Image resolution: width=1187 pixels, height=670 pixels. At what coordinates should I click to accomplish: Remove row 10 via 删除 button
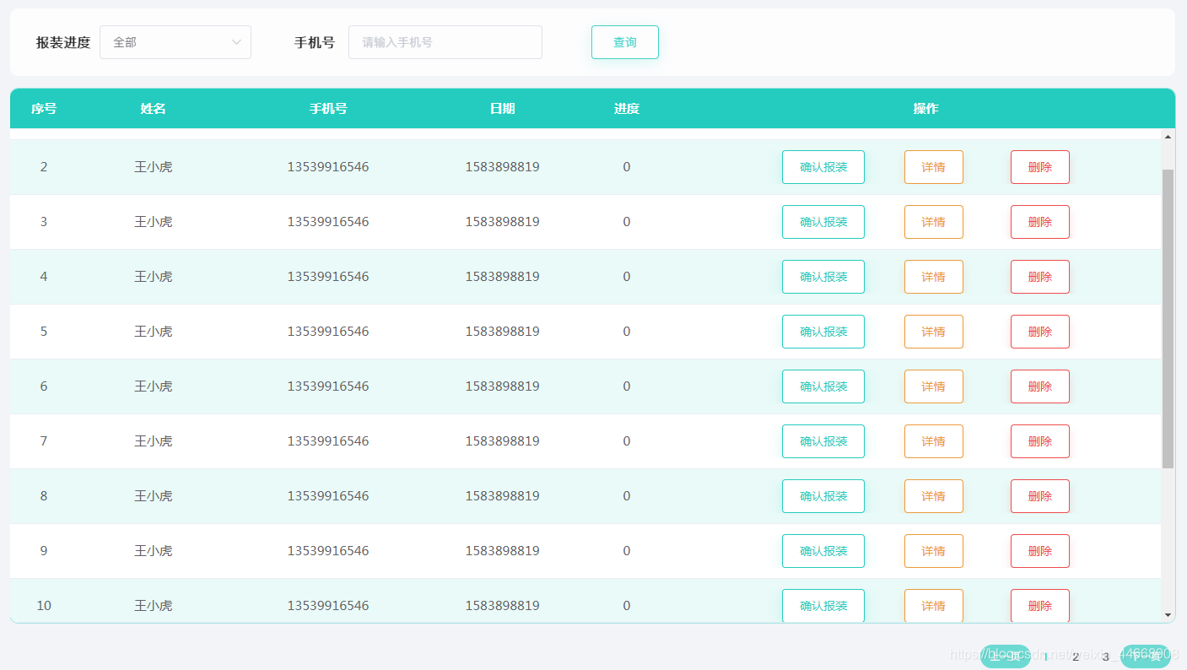click(x=1039, y=605)
